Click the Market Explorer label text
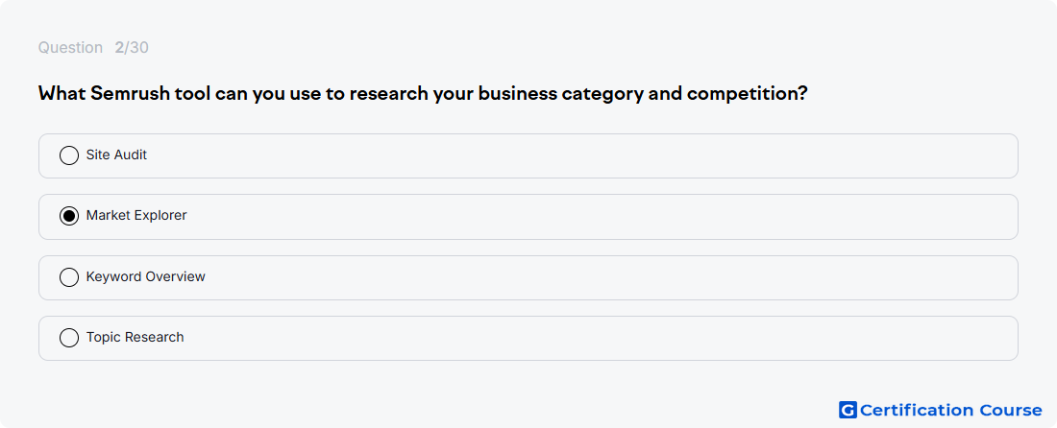 pyautogui.click(x=136, y=215)
